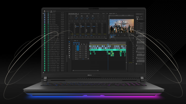Image resolution: width=186 pixels, height=104 pixels.
Task: Select the Slip tool
Action: pos(69,50)
